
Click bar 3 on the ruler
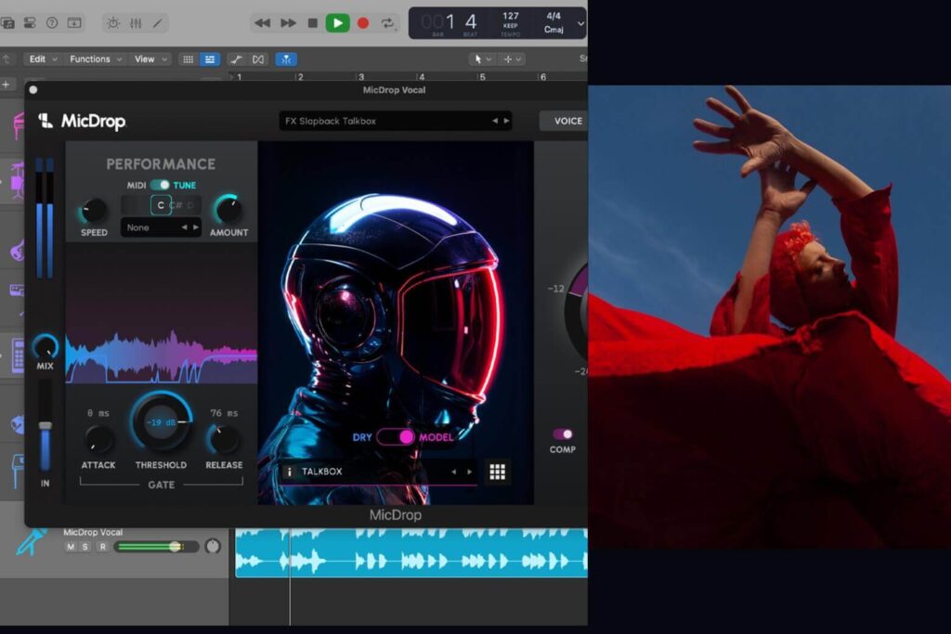pyautogui.click(x=361, y=77)
